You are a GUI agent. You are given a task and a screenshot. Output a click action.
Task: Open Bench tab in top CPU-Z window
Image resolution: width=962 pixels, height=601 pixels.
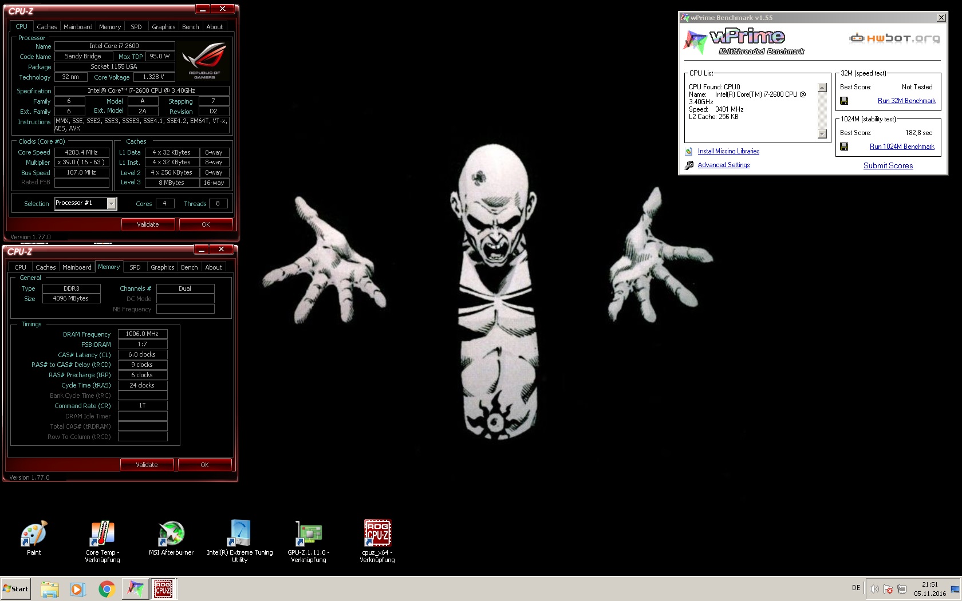pyautogui.click(x=191, y=27)
